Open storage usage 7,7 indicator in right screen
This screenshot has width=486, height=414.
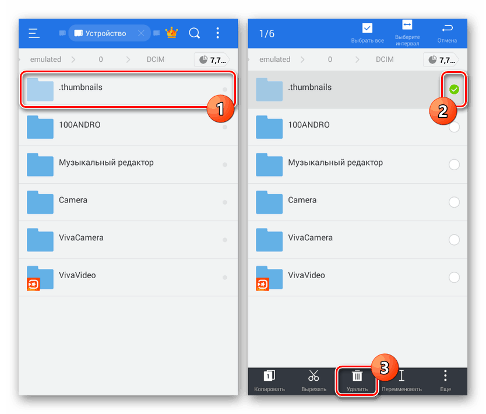[x=441, y=59]
